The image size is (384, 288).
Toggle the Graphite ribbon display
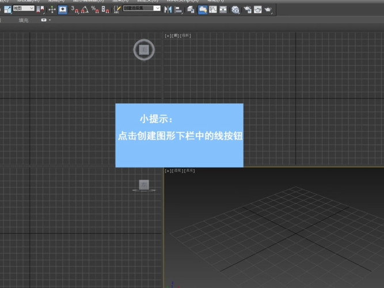[203, 10]
